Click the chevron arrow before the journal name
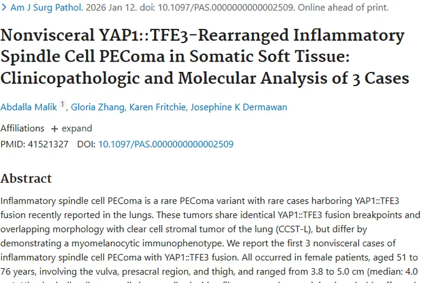The width and height of the screenshot is (425, 283). 5,8
